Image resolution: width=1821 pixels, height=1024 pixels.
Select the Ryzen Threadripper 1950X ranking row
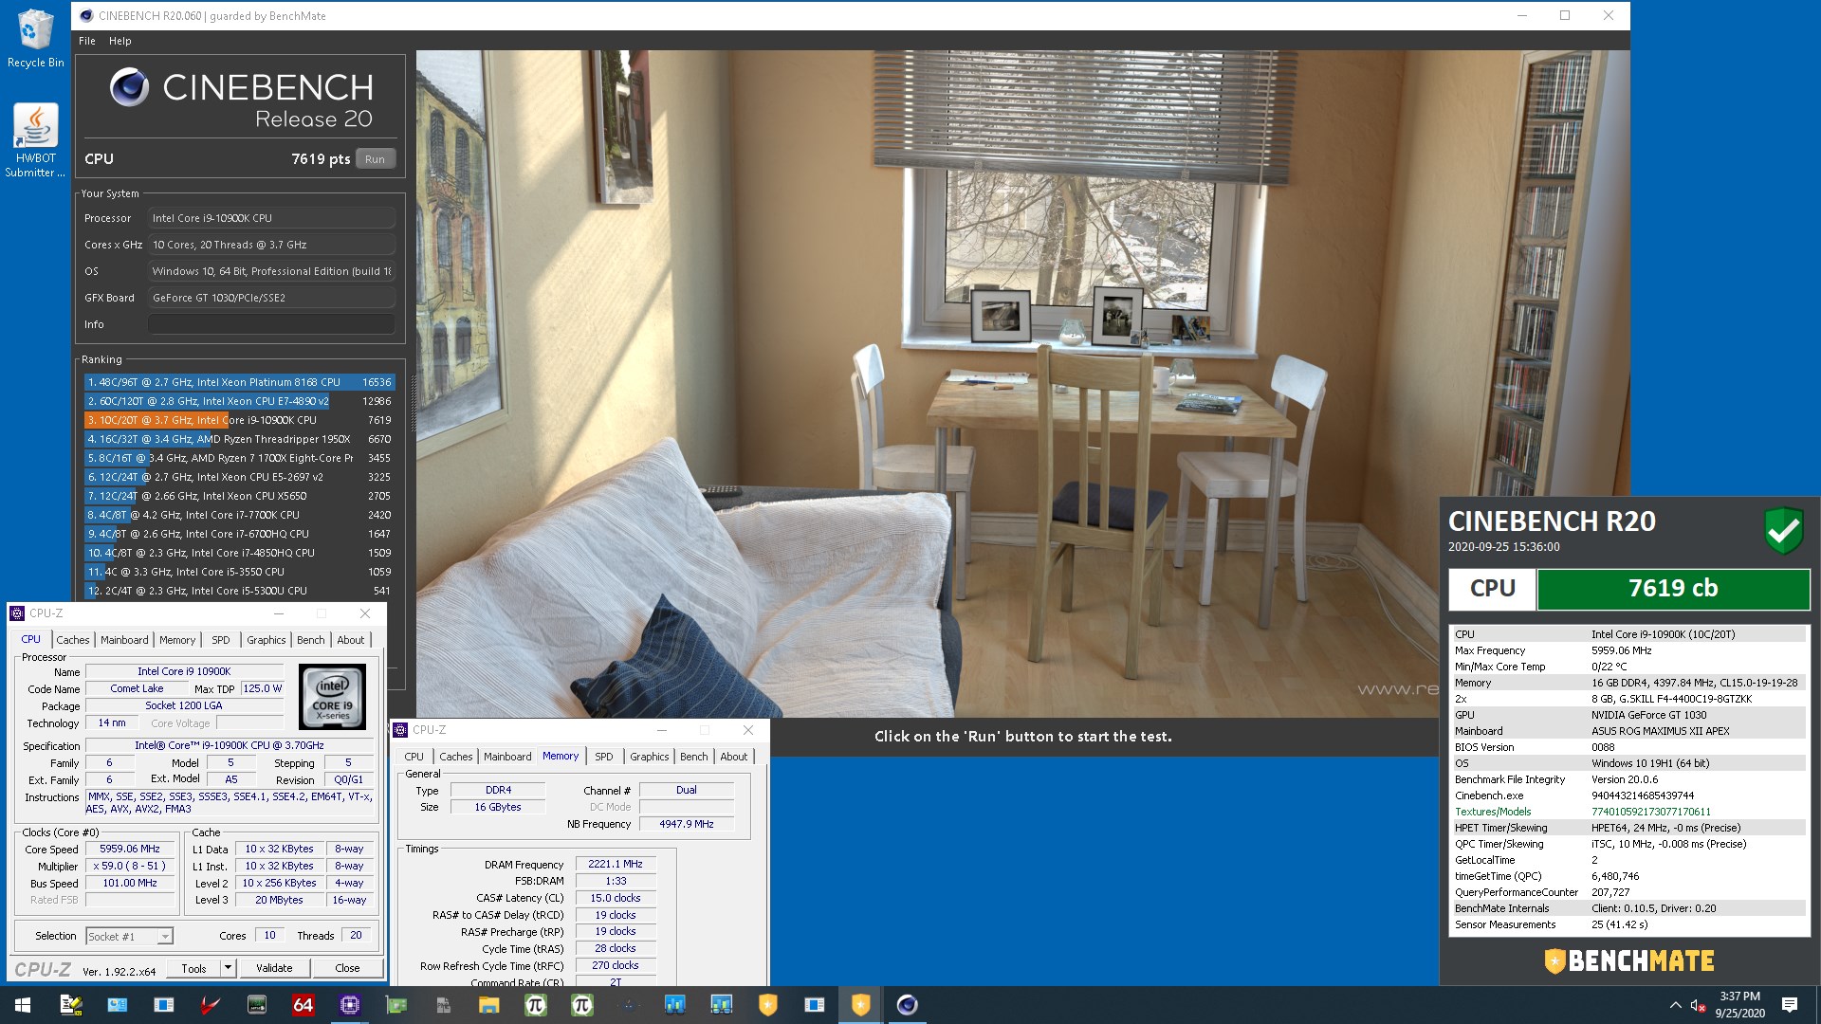click(239, 439)
